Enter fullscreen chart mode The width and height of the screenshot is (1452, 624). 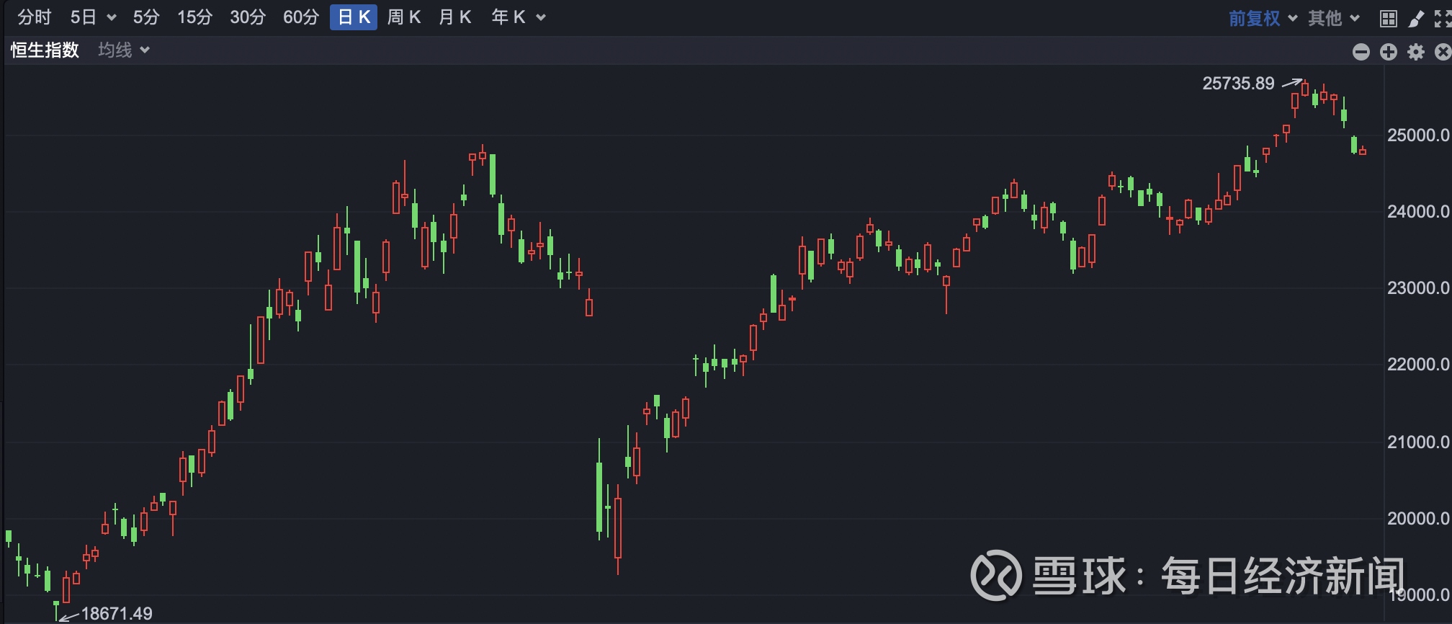[1443, 19]
